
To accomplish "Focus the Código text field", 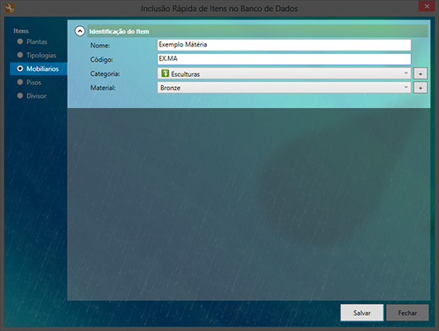I will tap(285, 59).
